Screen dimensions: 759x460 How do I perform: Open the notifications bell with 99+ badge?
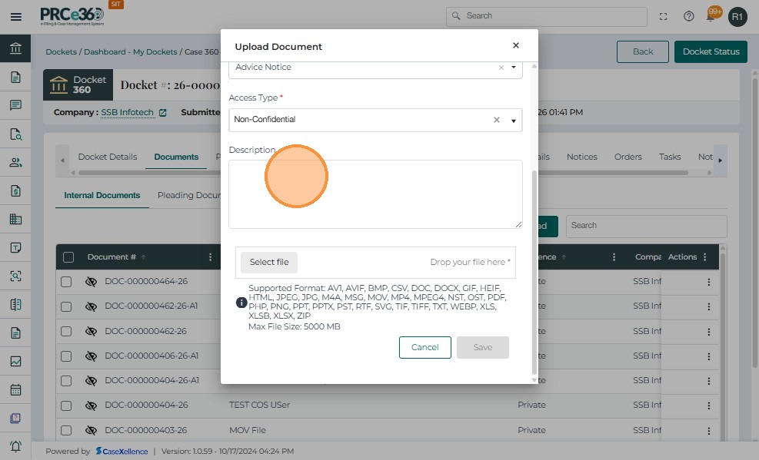click(x=714, y=15)
